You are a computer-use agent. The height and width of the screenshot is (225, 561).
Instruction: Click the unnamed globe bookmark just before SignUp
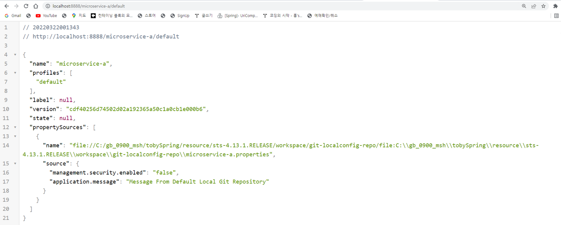tap(163, 16)
